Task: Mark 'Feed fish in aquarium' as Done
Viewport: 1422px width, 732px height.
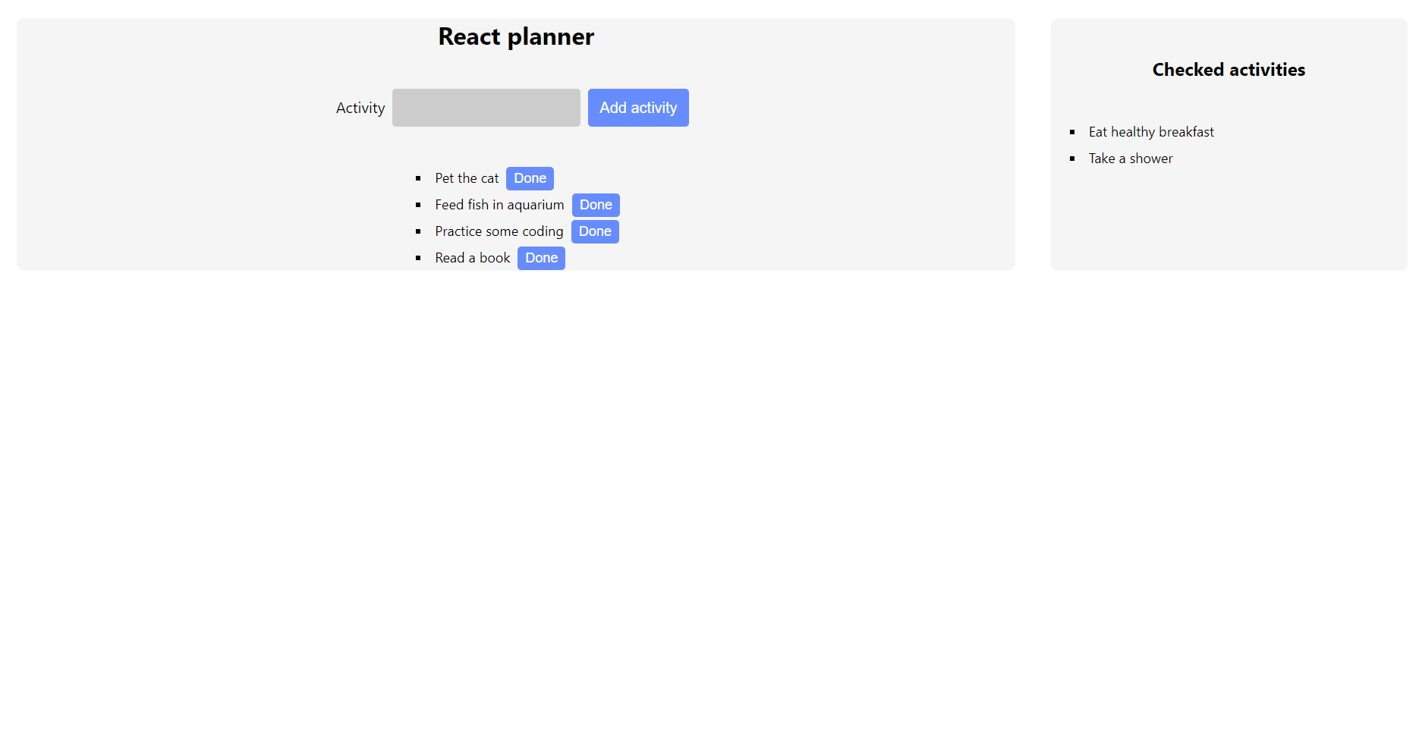Action: click(x=595, y=204)
